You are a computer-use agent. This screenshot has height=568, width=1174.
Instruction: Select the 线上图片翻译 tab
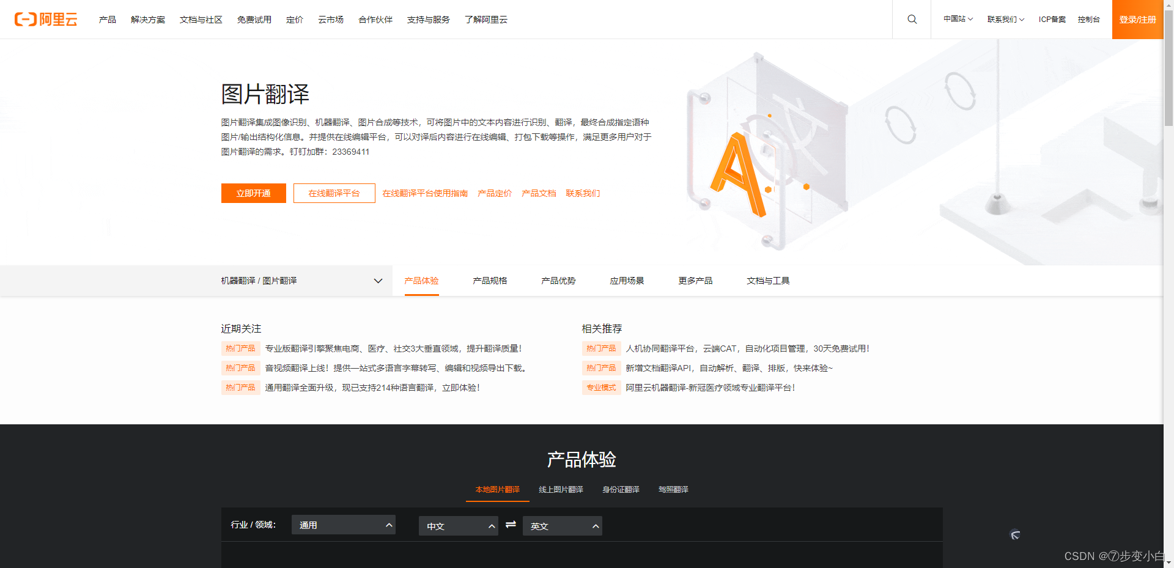561,490
